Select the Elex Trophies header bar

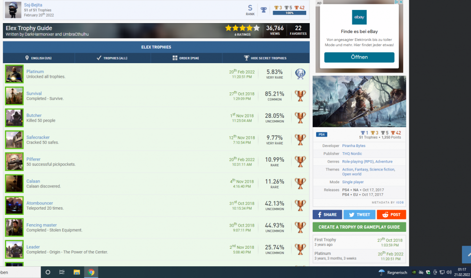pyautogui.click(x=156, y=47)
